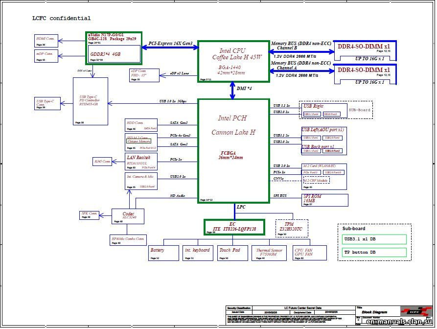Select the Security Classification header row
437x329 pixels.
[238, 306]
